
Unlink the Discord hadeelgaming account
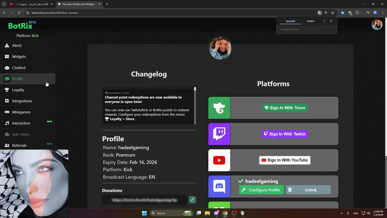[x=308, y=190]
